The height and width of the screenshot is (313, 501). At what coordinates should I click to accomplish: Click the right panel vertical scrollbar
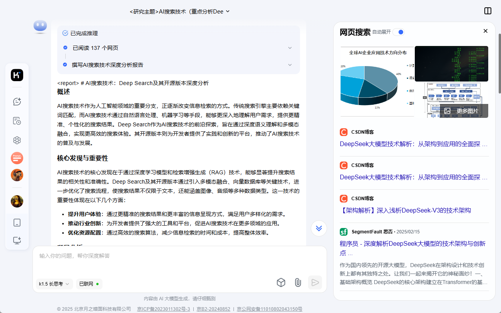(x=499, y=63)
